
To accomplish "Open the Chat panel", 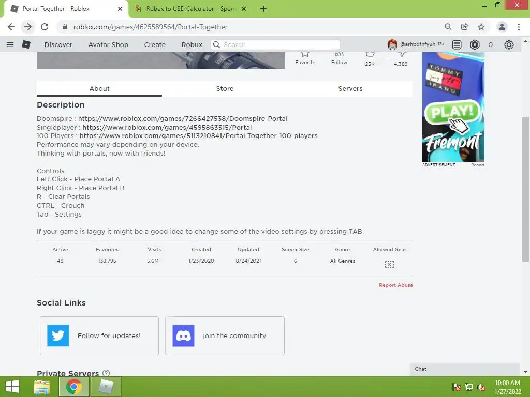I will pyautogui.click(x=465, y=369).
